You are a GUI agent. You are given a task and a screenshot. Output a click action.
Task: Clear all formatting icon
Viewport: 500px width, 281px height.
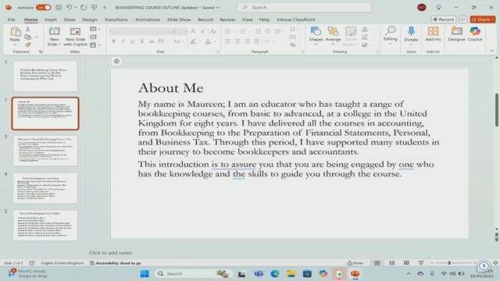pyautogui.click(x=213, y=31)
